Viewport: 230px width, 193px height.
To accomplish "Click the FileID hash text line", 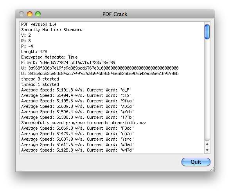I will tap(68, 63).
